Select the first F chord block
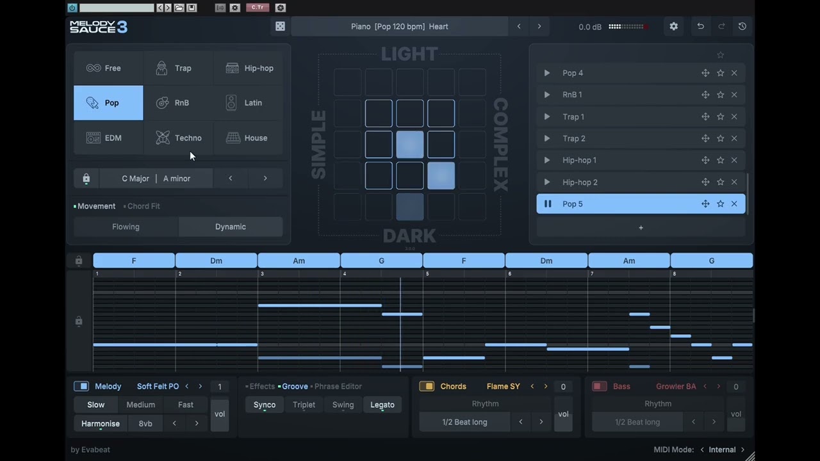The height and width of the screenshot is (461, 820). click(x=134, y=261)
